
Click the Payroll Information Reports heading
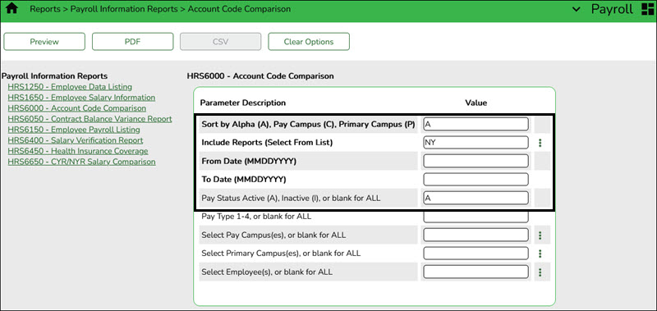point(55,76)
